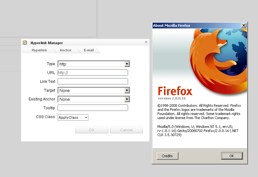Click the 'About Mozilla Firefox' title bar text
Image resolution: width=258 pixels, height=177 pixels.
[171, 26]
